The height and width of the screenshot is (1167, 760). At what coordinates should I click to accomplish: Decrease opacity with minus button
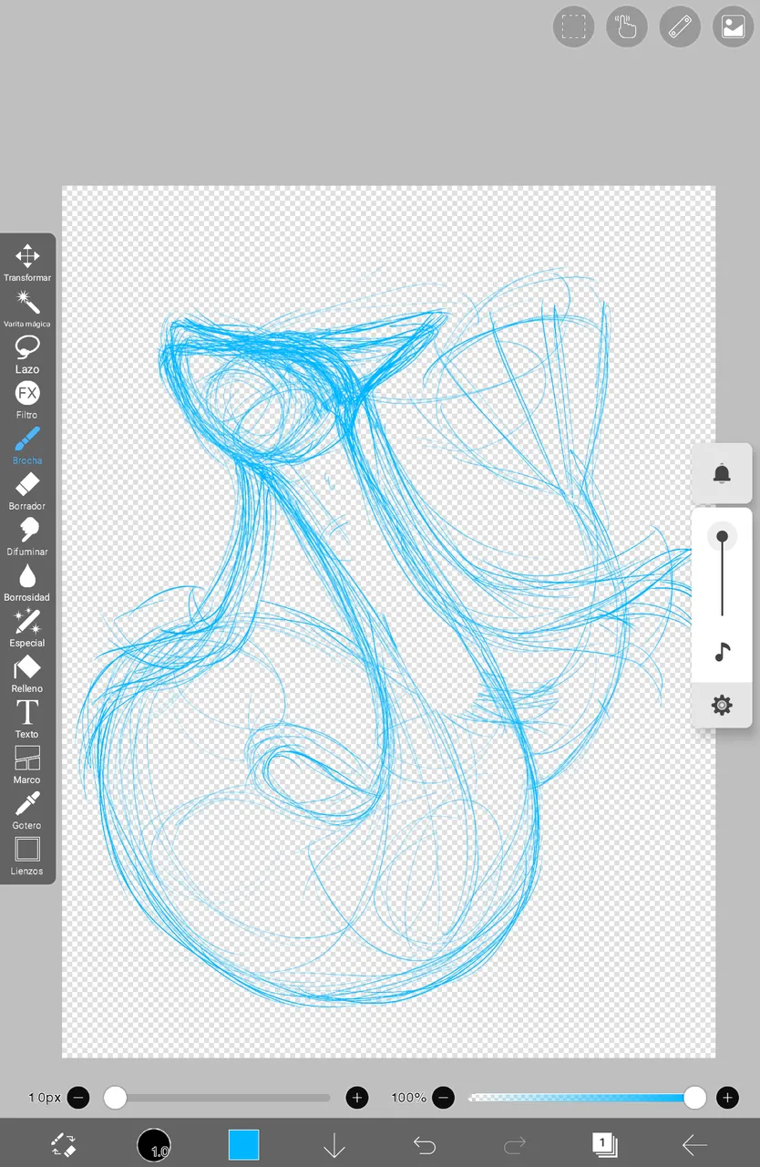coord(444,1098)
